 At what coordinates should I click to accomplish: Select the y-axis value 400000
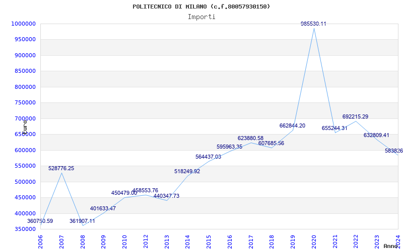pos(25,213)
